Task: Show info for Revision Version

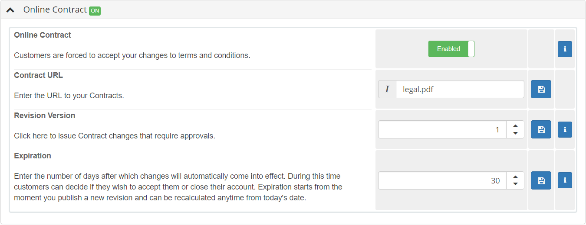Action: tap(565, 129)
